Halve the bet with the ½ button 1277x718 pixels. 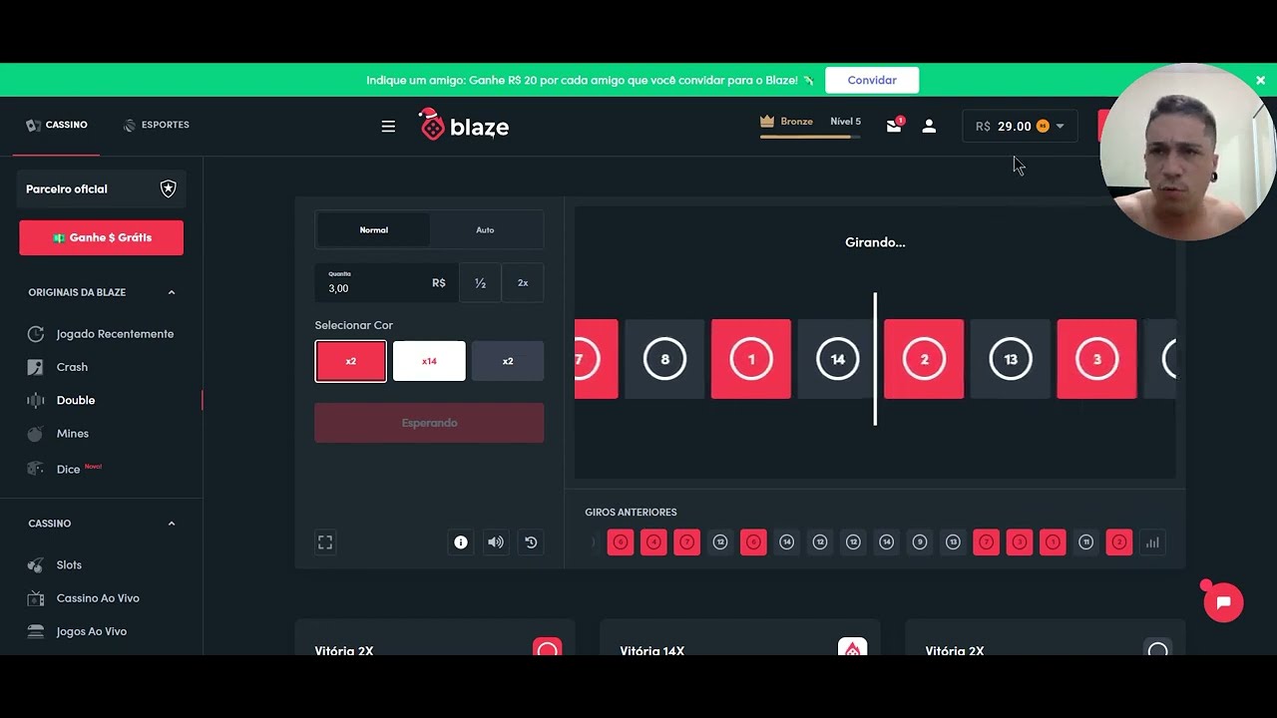tap(480, 283)
